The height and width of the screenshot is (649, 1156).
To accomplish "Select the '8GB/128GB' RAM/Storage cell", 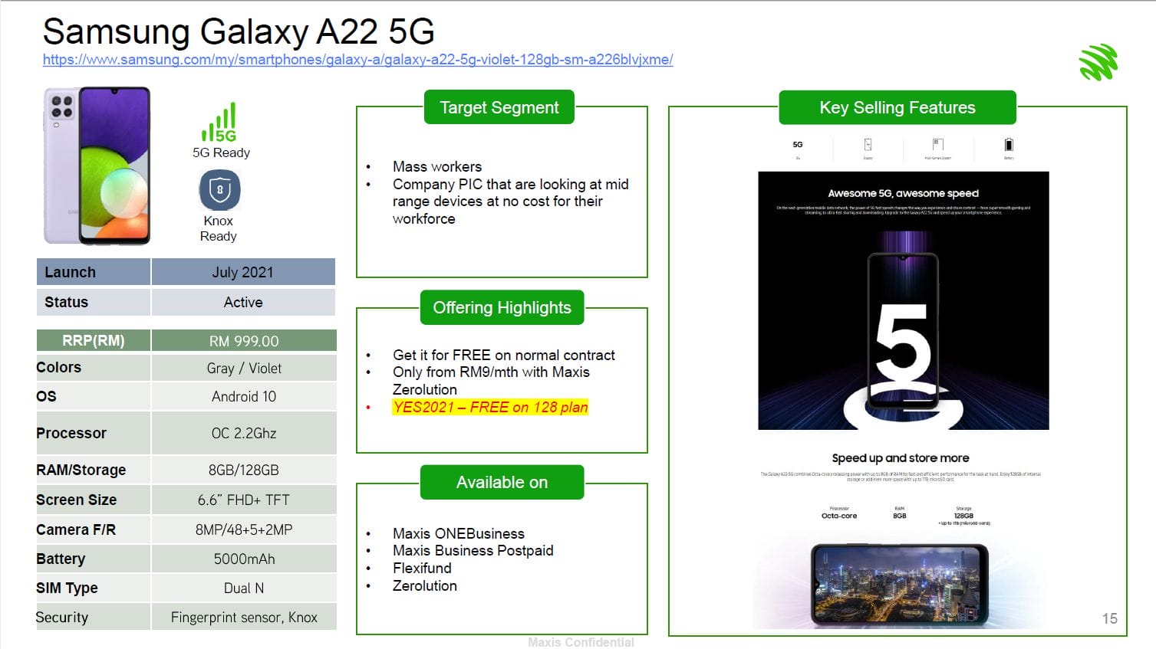I will coord(243,470).
